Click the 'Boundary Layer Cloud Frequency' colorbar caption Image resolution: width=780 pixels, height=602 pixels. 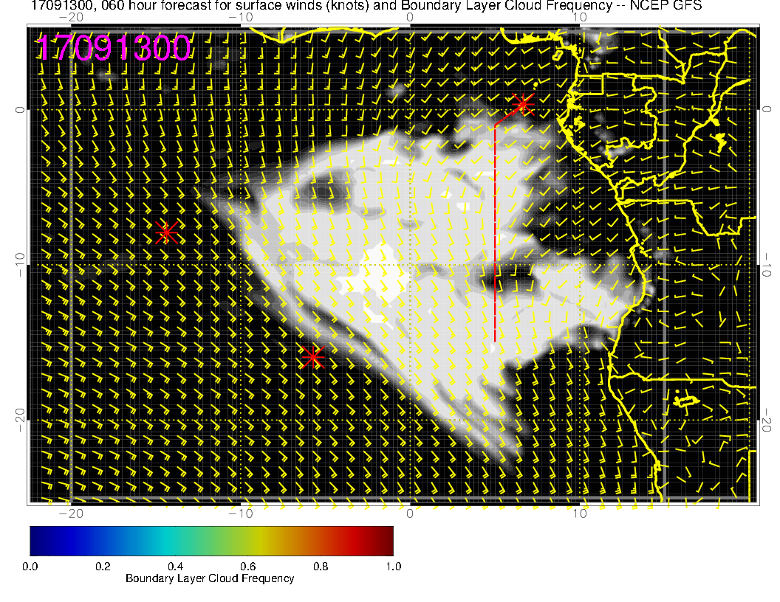[210, 578]
